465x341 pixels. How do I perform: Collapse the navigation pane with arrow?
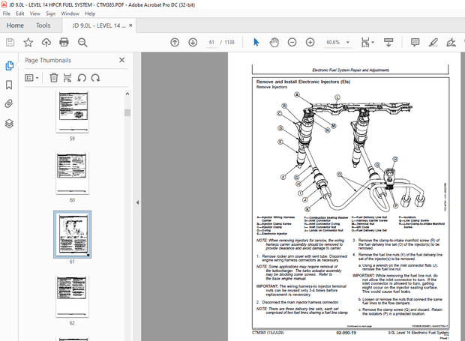pyautogui.click(x=137, y=202)
